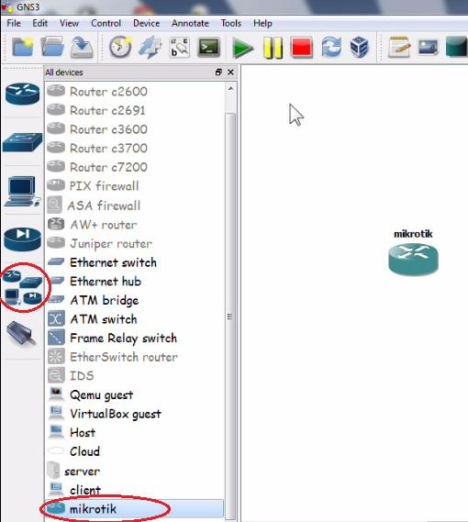Viewport: 468px width, 522px height.
Task: Click the reload all devices icon
Action: [331, 47]
